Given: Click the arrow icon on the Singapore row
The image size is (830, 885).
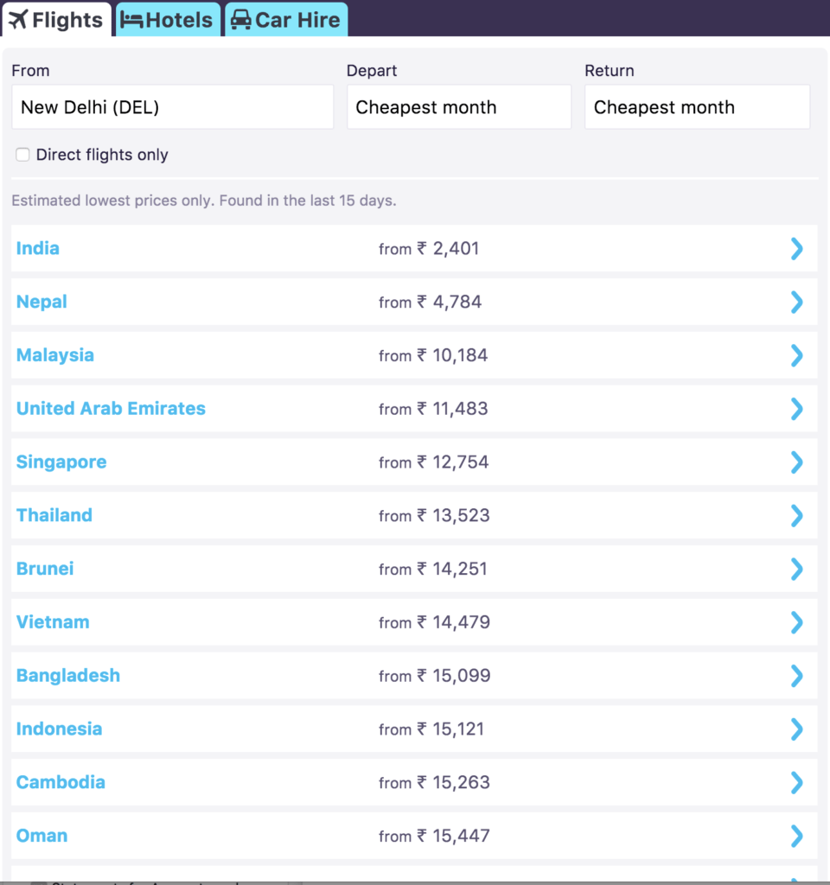Looking at the screenshot, I should (x=796, y=462).
